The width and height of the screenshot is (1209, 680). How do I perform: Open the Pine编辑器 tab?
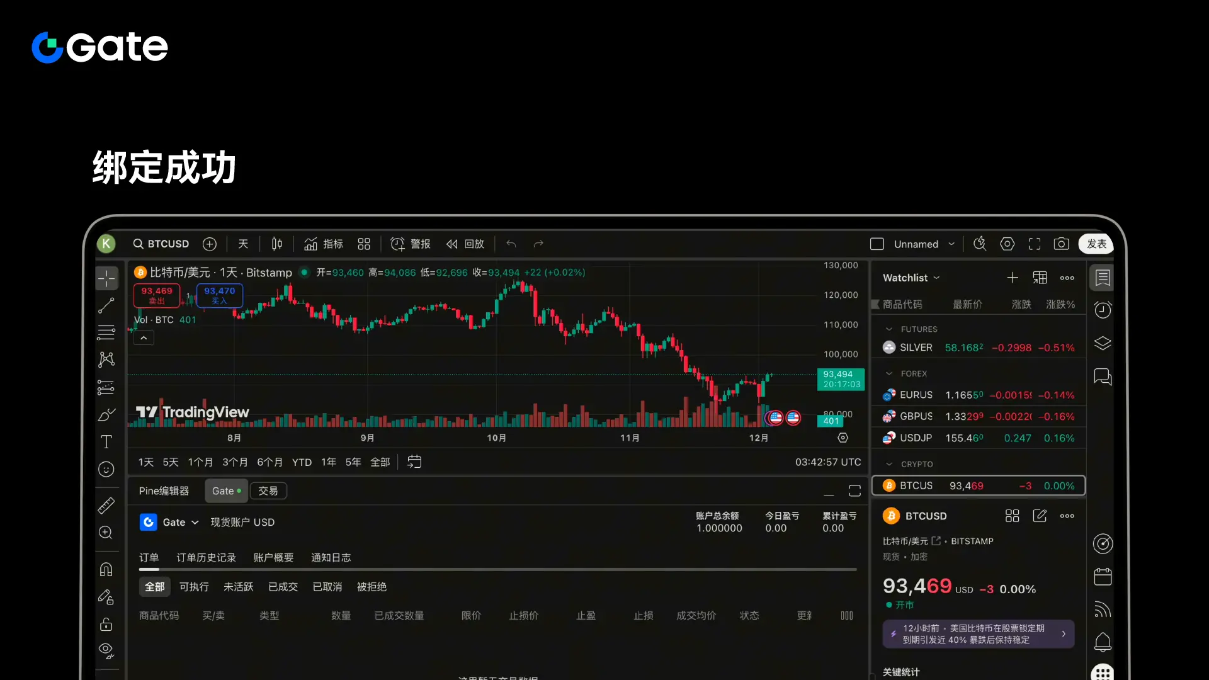coord(164,491)
